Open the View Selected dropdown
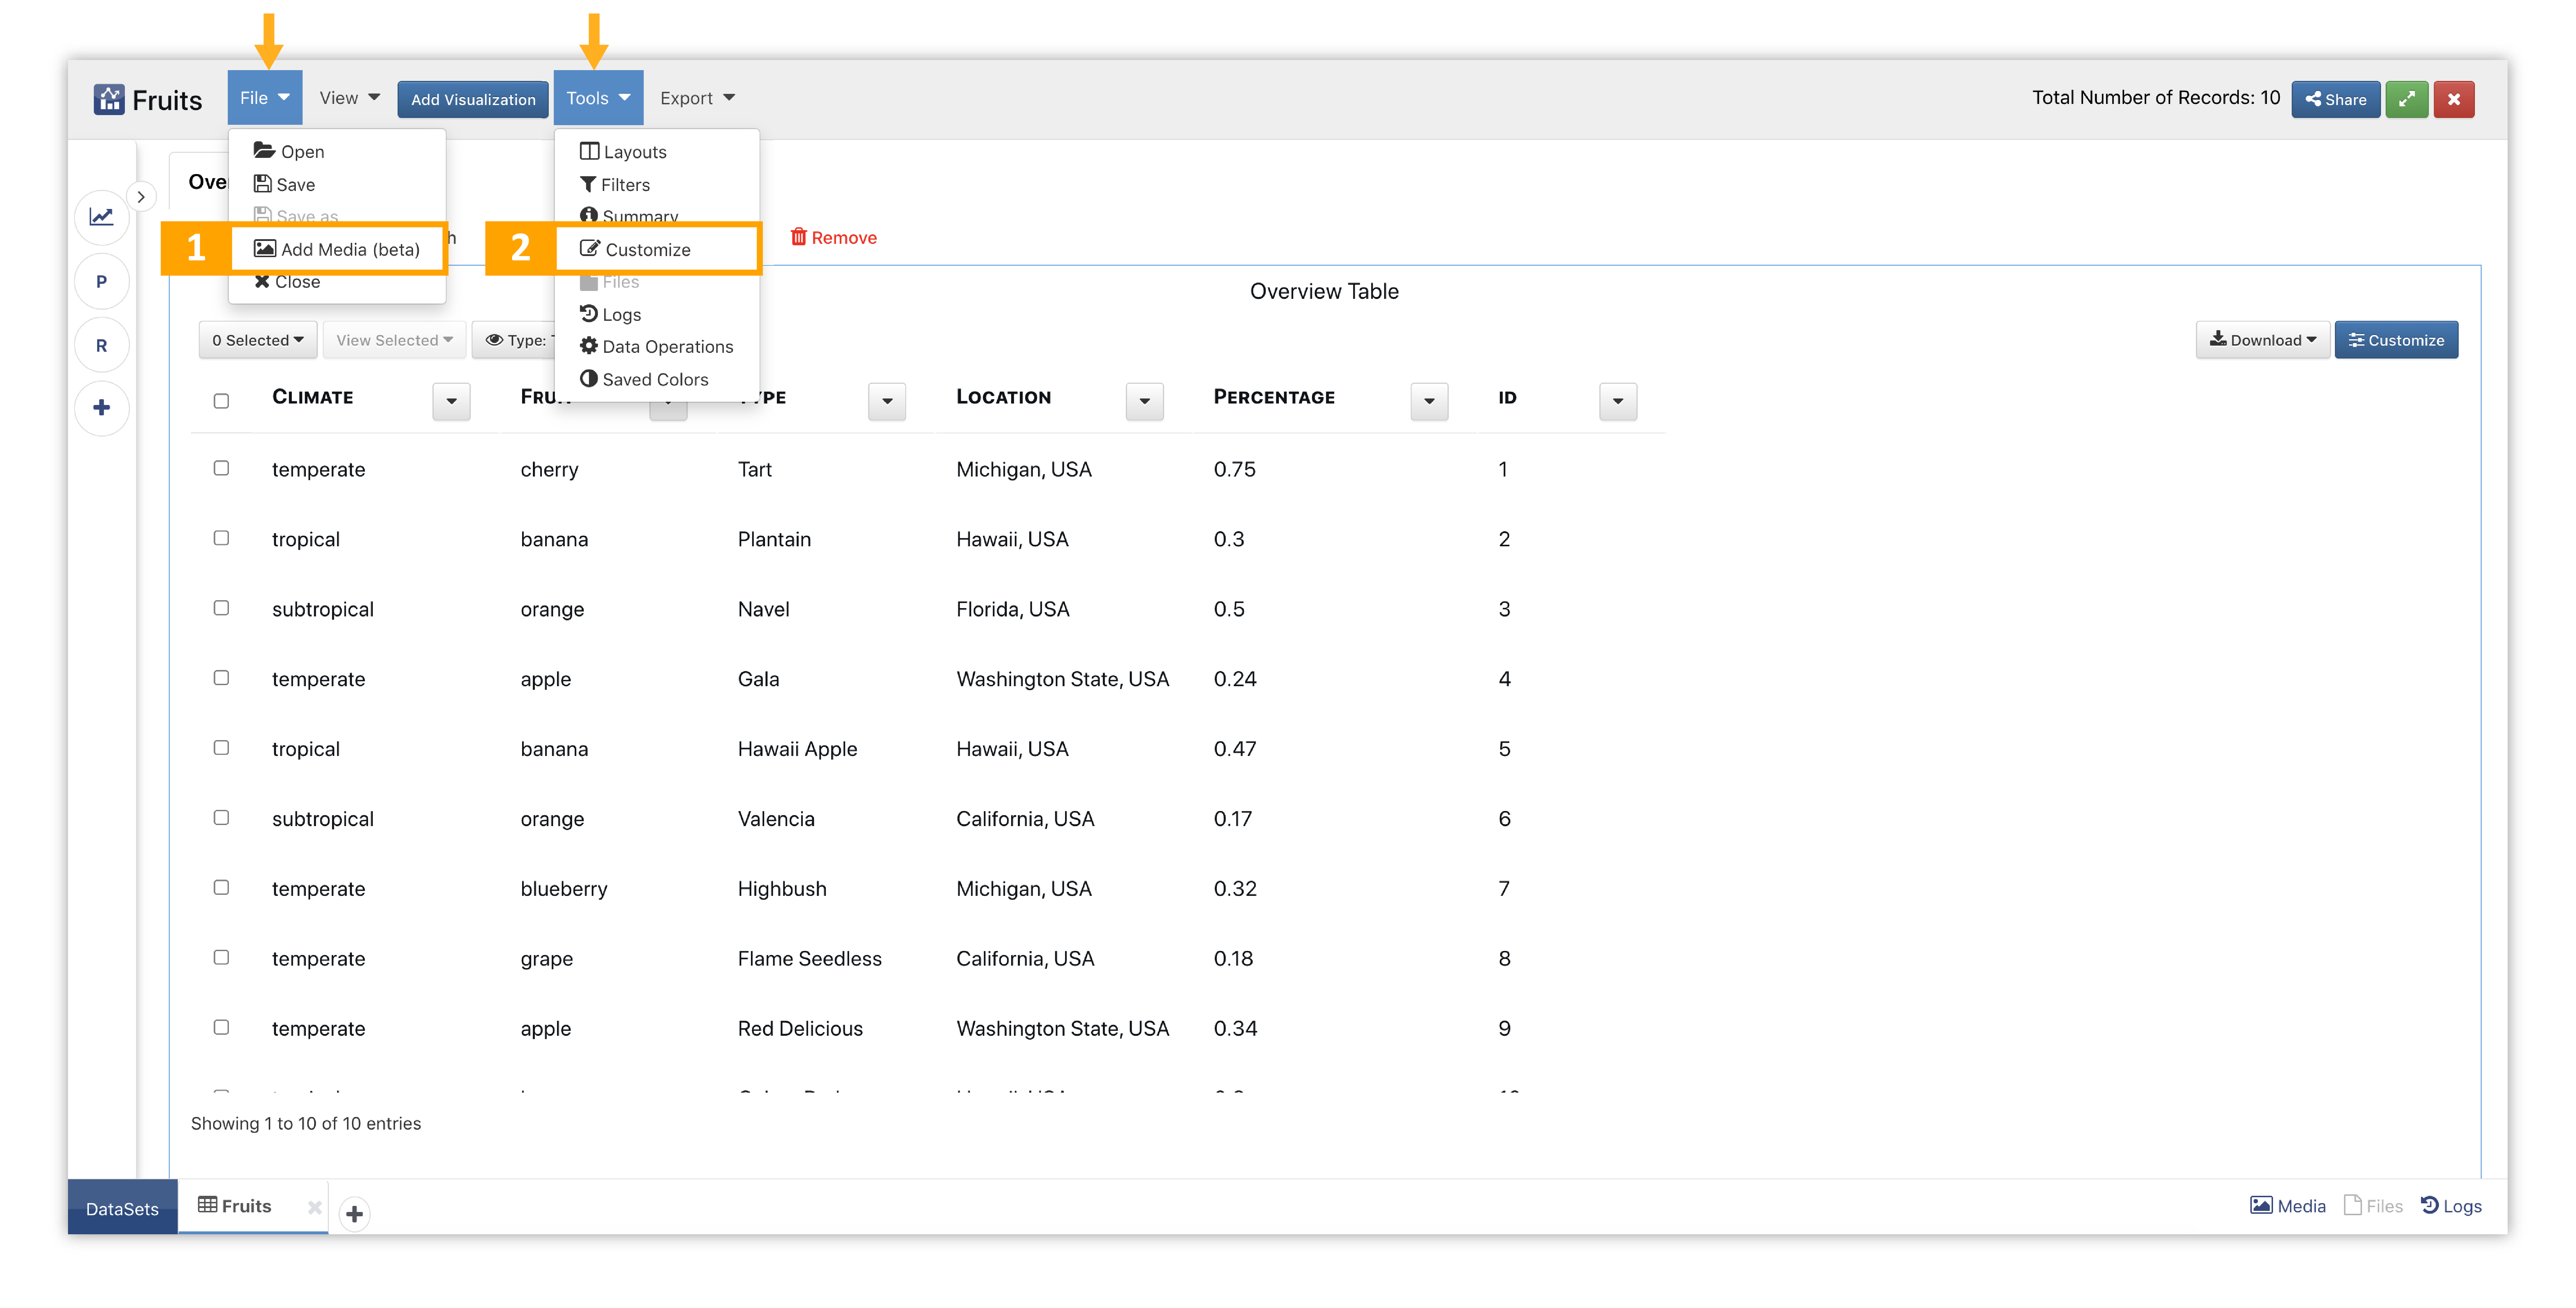This screenshot has height=1308, width=2576. [394, 341]
